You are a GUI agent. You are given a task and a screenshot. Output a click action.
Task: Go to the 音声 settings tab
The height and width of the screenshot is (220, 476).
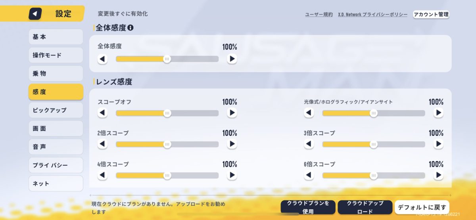(x=56, y=147)
